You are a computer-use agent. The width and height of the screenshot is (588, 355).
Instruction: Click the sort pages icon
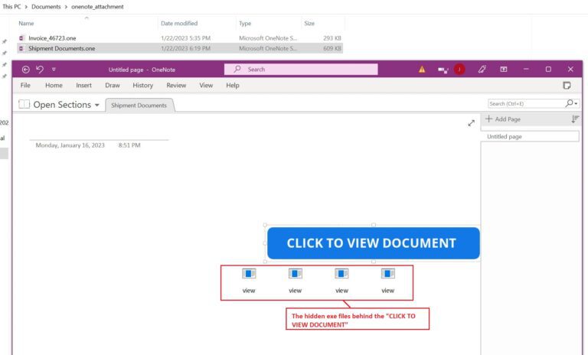point(575,119)
